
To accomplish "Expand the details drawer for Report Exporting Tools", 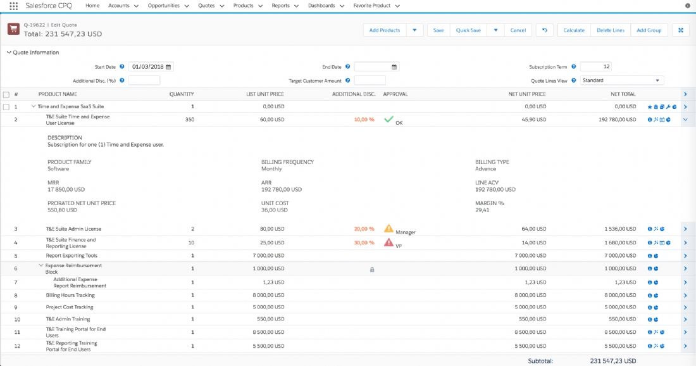I will click(685, 256).
